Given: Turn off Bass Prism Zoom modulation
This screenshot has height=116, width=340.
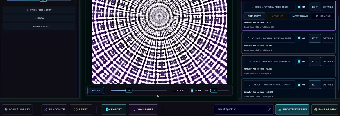Looking at the screenshot, I should [x=298, y=7].
